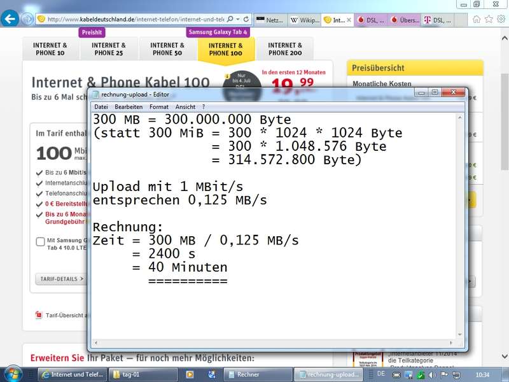The width and height of the screenshot is (509, 382).
Task: Switch to the 'Wikip...' browser tab
Action: [x=305, y=20]
